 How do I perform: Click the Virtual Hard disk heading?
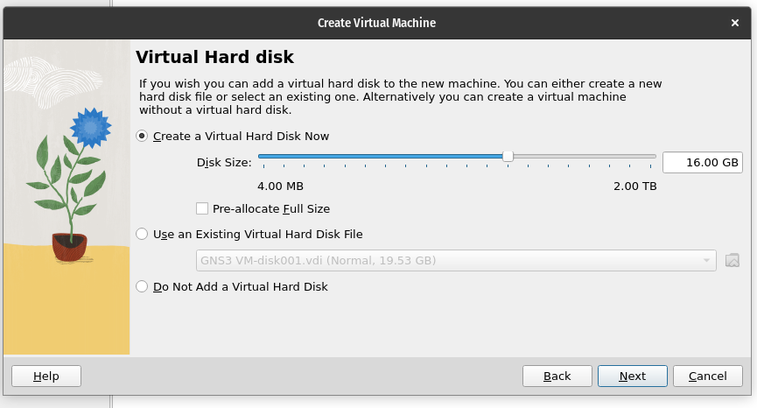pyautogui.click(x=214, y=57)
